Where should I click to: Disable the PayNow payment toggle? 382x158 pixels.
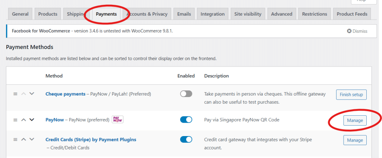[x=186, y=120]
